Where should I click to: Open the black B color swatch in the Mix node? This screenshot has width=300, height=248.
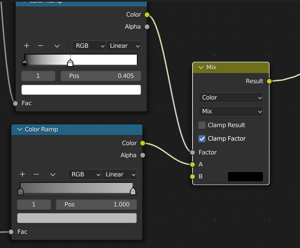(x=245, y=177)
